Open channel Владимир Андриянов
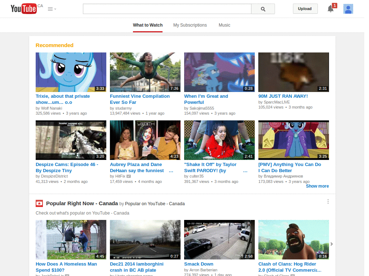This screenshot has height=276, width=369. (x=283, y=176)
